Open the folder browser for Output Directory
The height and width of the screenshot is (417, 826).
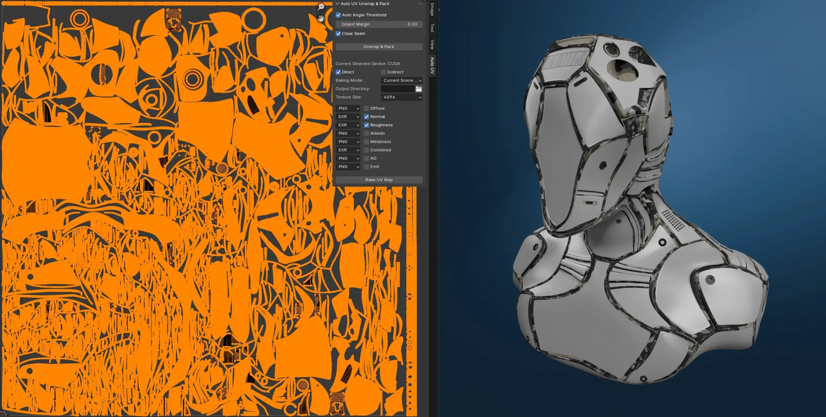tap(418, 89)
